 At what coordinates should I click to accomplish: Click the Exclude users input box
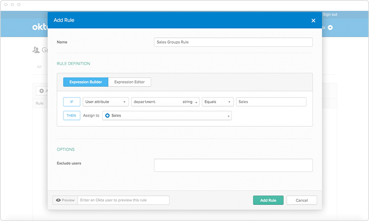(x=233, y=165)
